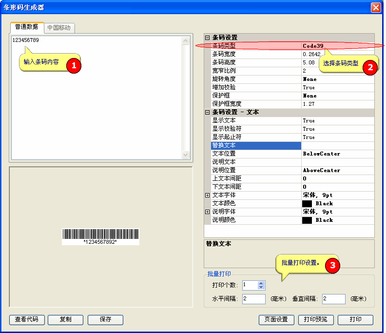Click the 水平间隔 input field

[x=253, y=299]
